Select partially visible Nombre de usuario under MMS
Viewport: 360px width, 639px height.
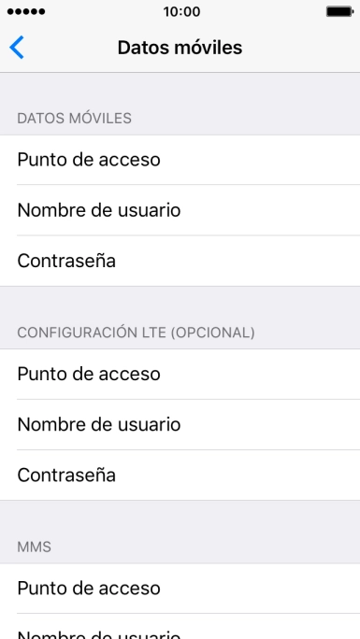180,627
